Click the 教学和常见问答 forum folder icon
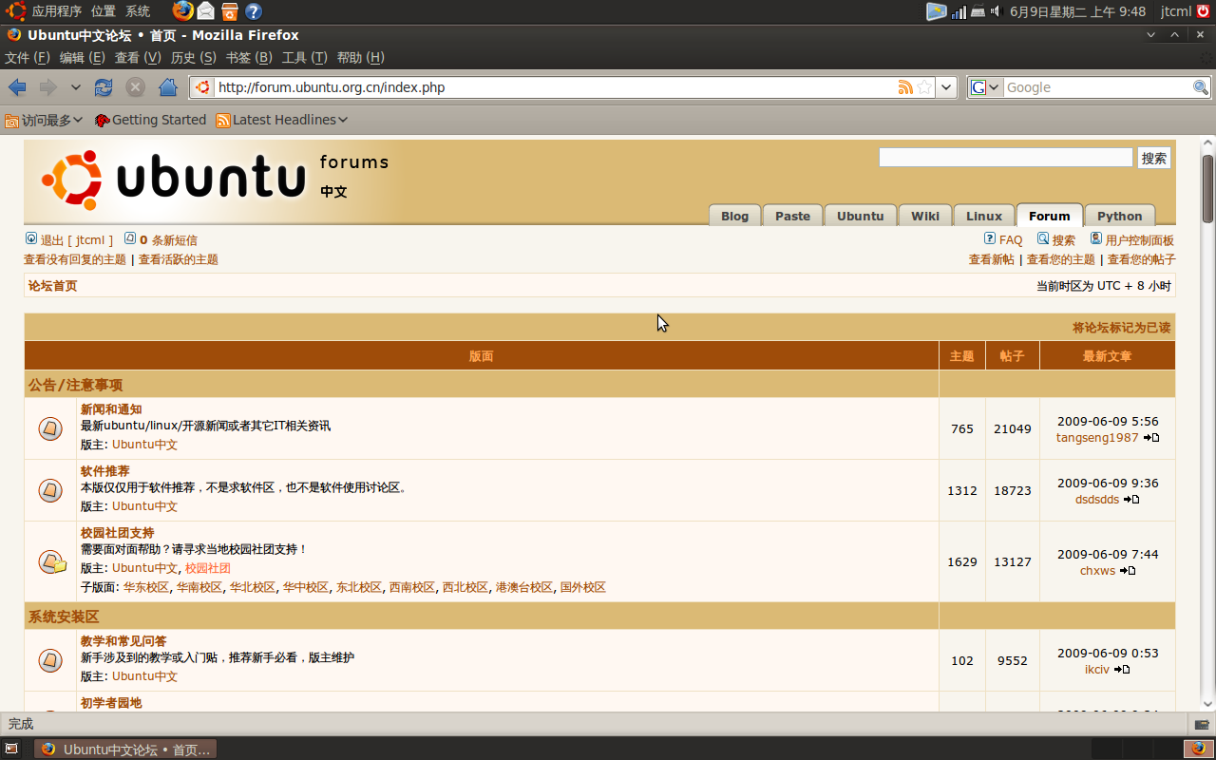Image resolution: width=1216 pixels, height=760 pixels. 50,659
